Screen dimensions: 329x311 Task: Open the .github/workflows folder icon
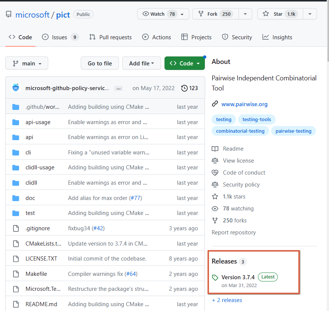(x=16, y=107)
